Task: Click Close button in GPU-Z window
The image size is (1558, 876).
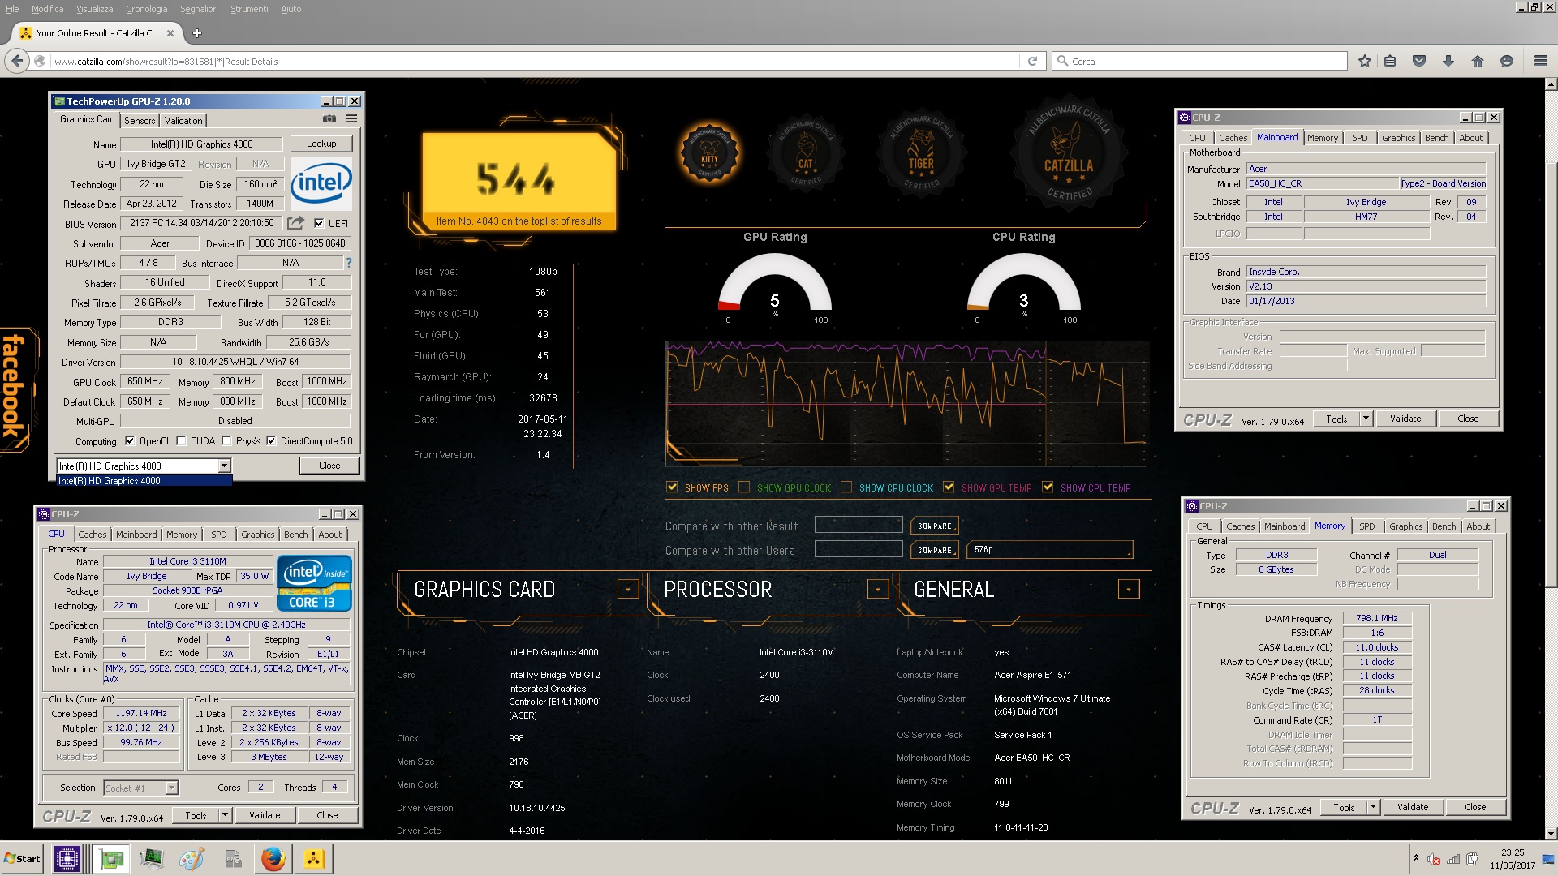Action: (329, 466)
